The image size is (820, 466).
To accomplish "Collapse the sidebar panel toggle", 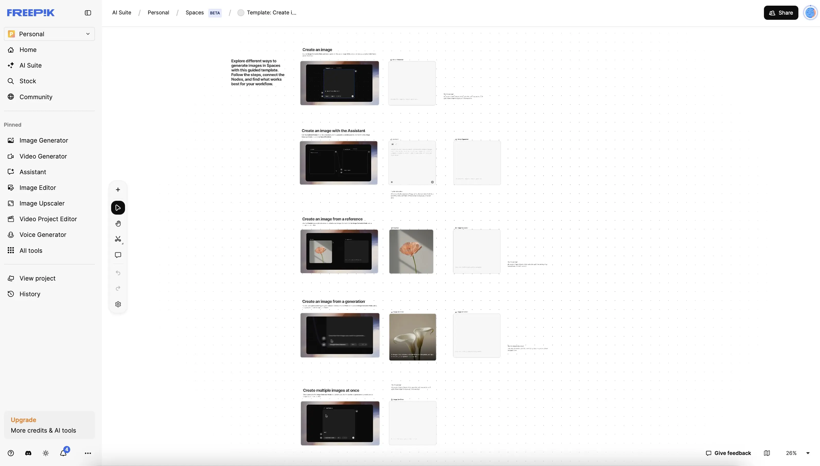I will click(x=88, y=13).
